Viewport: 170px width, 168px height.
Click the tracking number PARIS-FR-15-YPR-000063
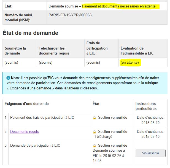point(70,15)
